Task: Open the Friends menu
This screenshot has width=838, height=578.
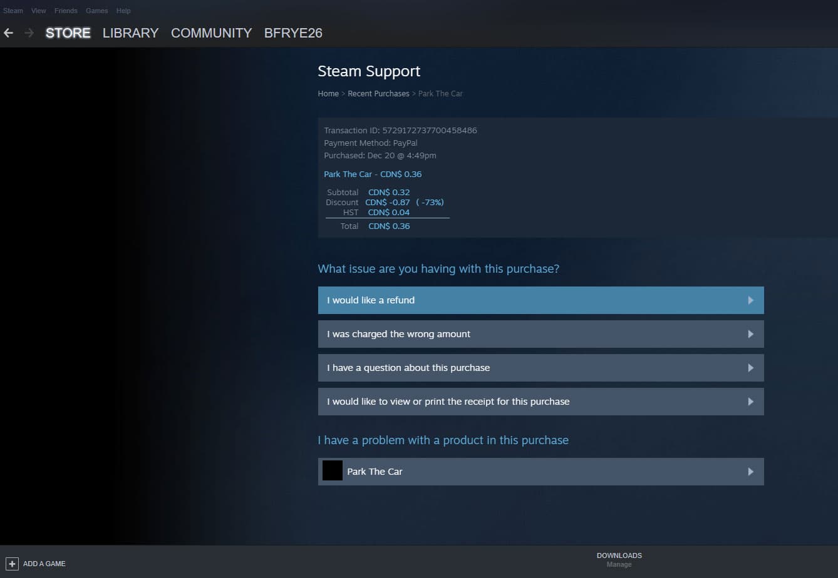Action: (x=66, y=11)
